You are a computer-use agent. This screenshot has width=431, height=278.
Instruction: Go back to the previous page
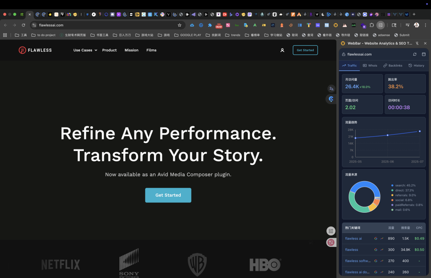coord(6,25)
